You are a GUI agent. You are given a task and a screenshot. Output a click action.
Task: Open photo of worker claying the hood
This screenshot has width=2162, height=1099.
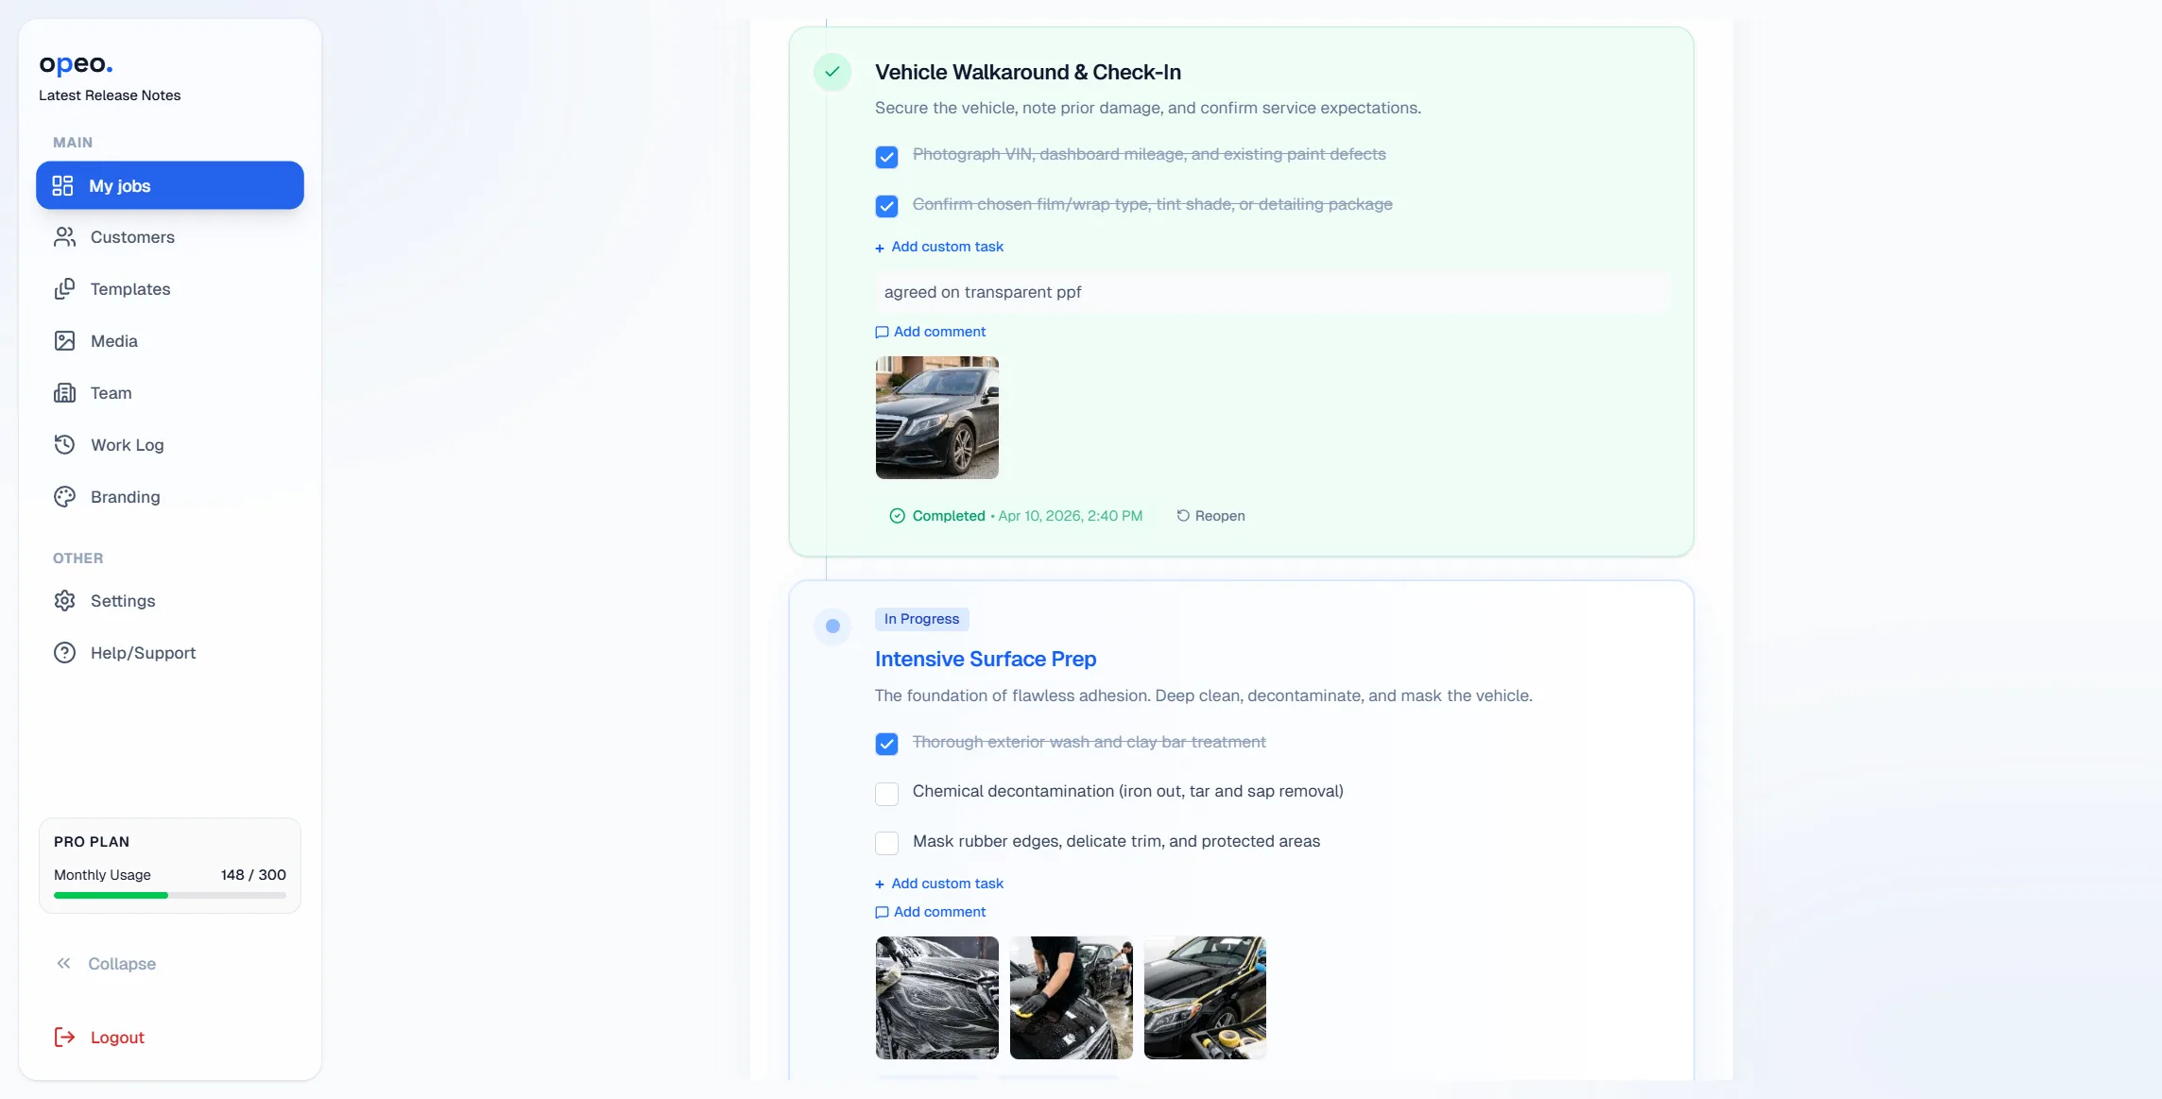(x=1072, y=998)
